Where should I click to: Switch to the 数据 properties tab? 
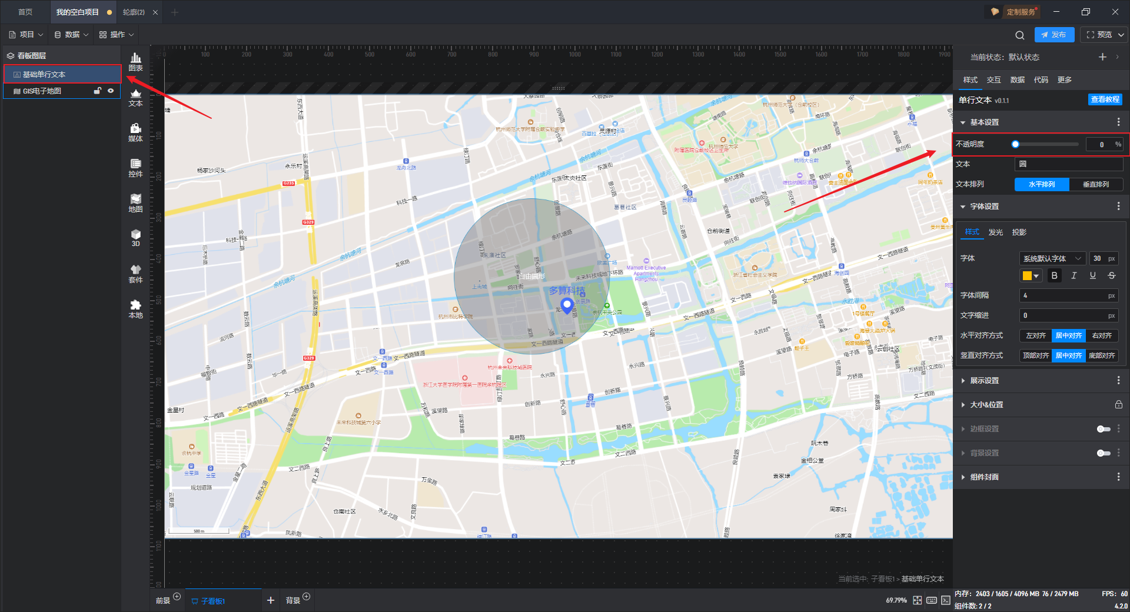[x=1018, y=80]
